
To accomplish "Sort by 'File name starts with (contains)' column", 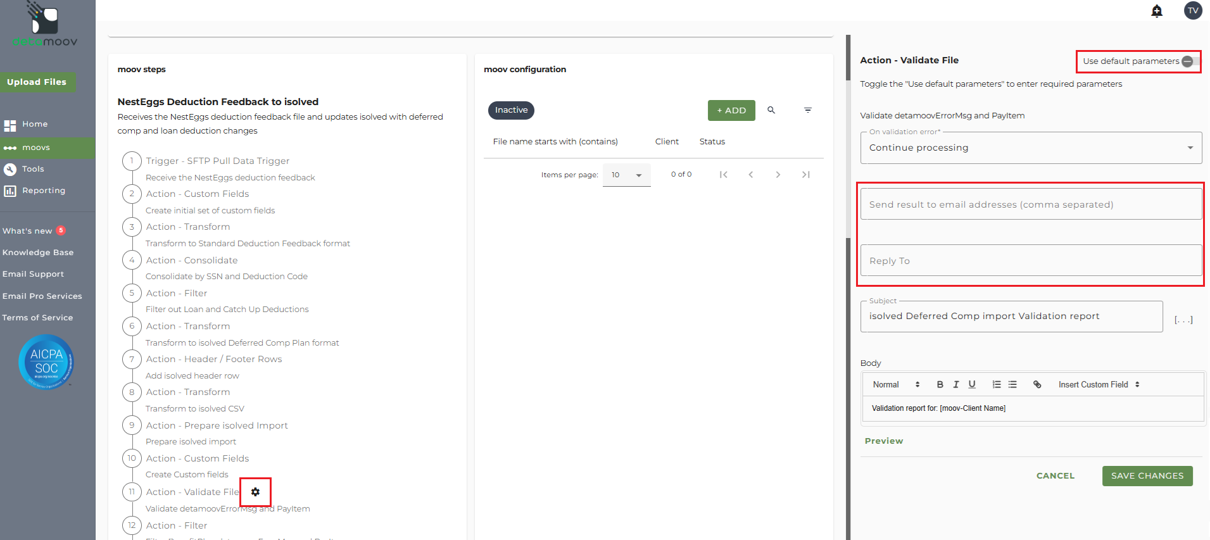I will [555, 142].
